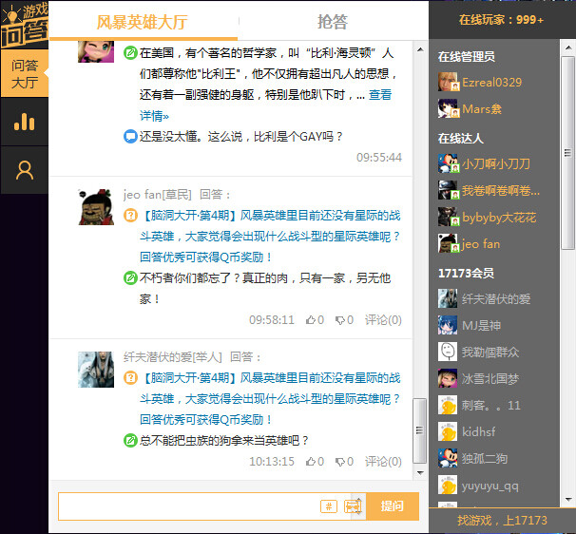This screenshot has width=576, height=534.
Task: Open comments on the 09:58:11 answer
Action: pos(383,320)
